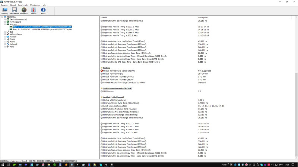Expand the Bus node
The width and height of the screenshot is (298, 167).
[x=5, y=32]
